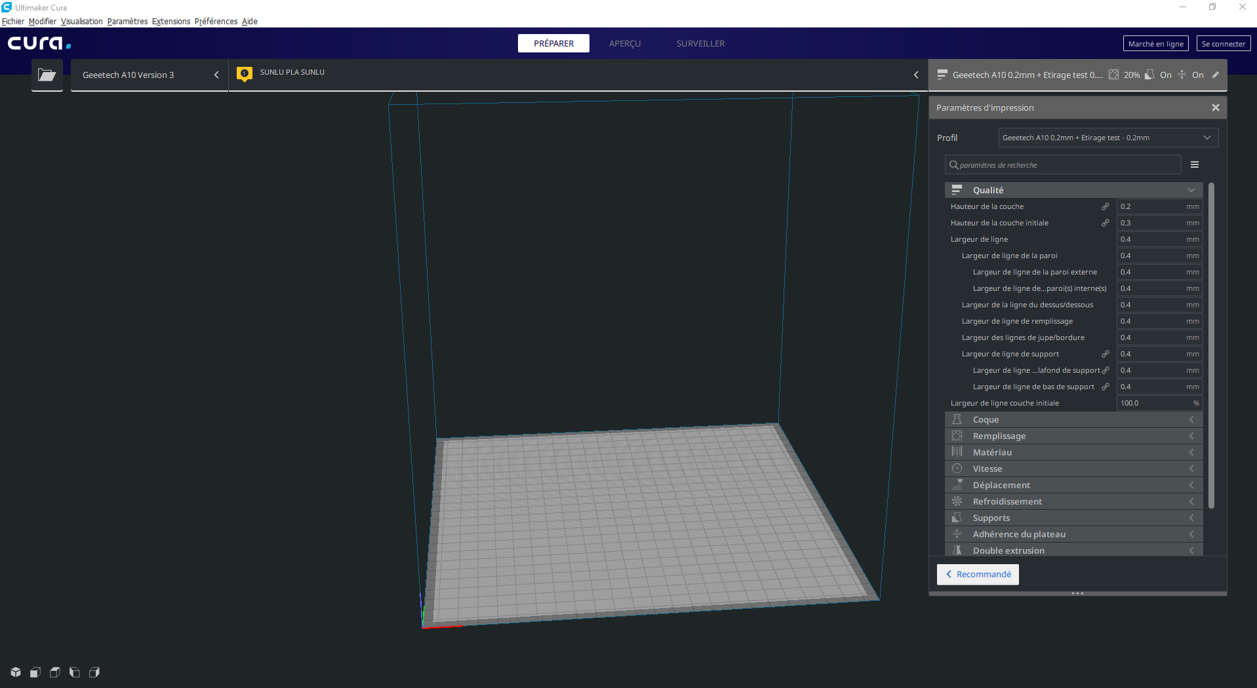Close the Paramètres d'impression panel
The height and width of the screenshot is (688, 1257).
point(1216,107)
